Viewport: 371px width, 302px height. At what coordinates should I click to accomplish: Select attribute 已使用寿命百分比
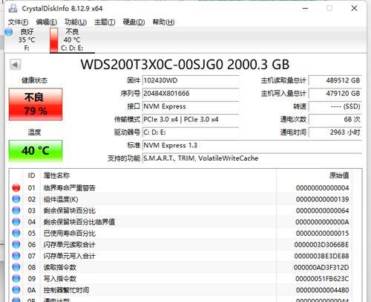pos(69,234)
